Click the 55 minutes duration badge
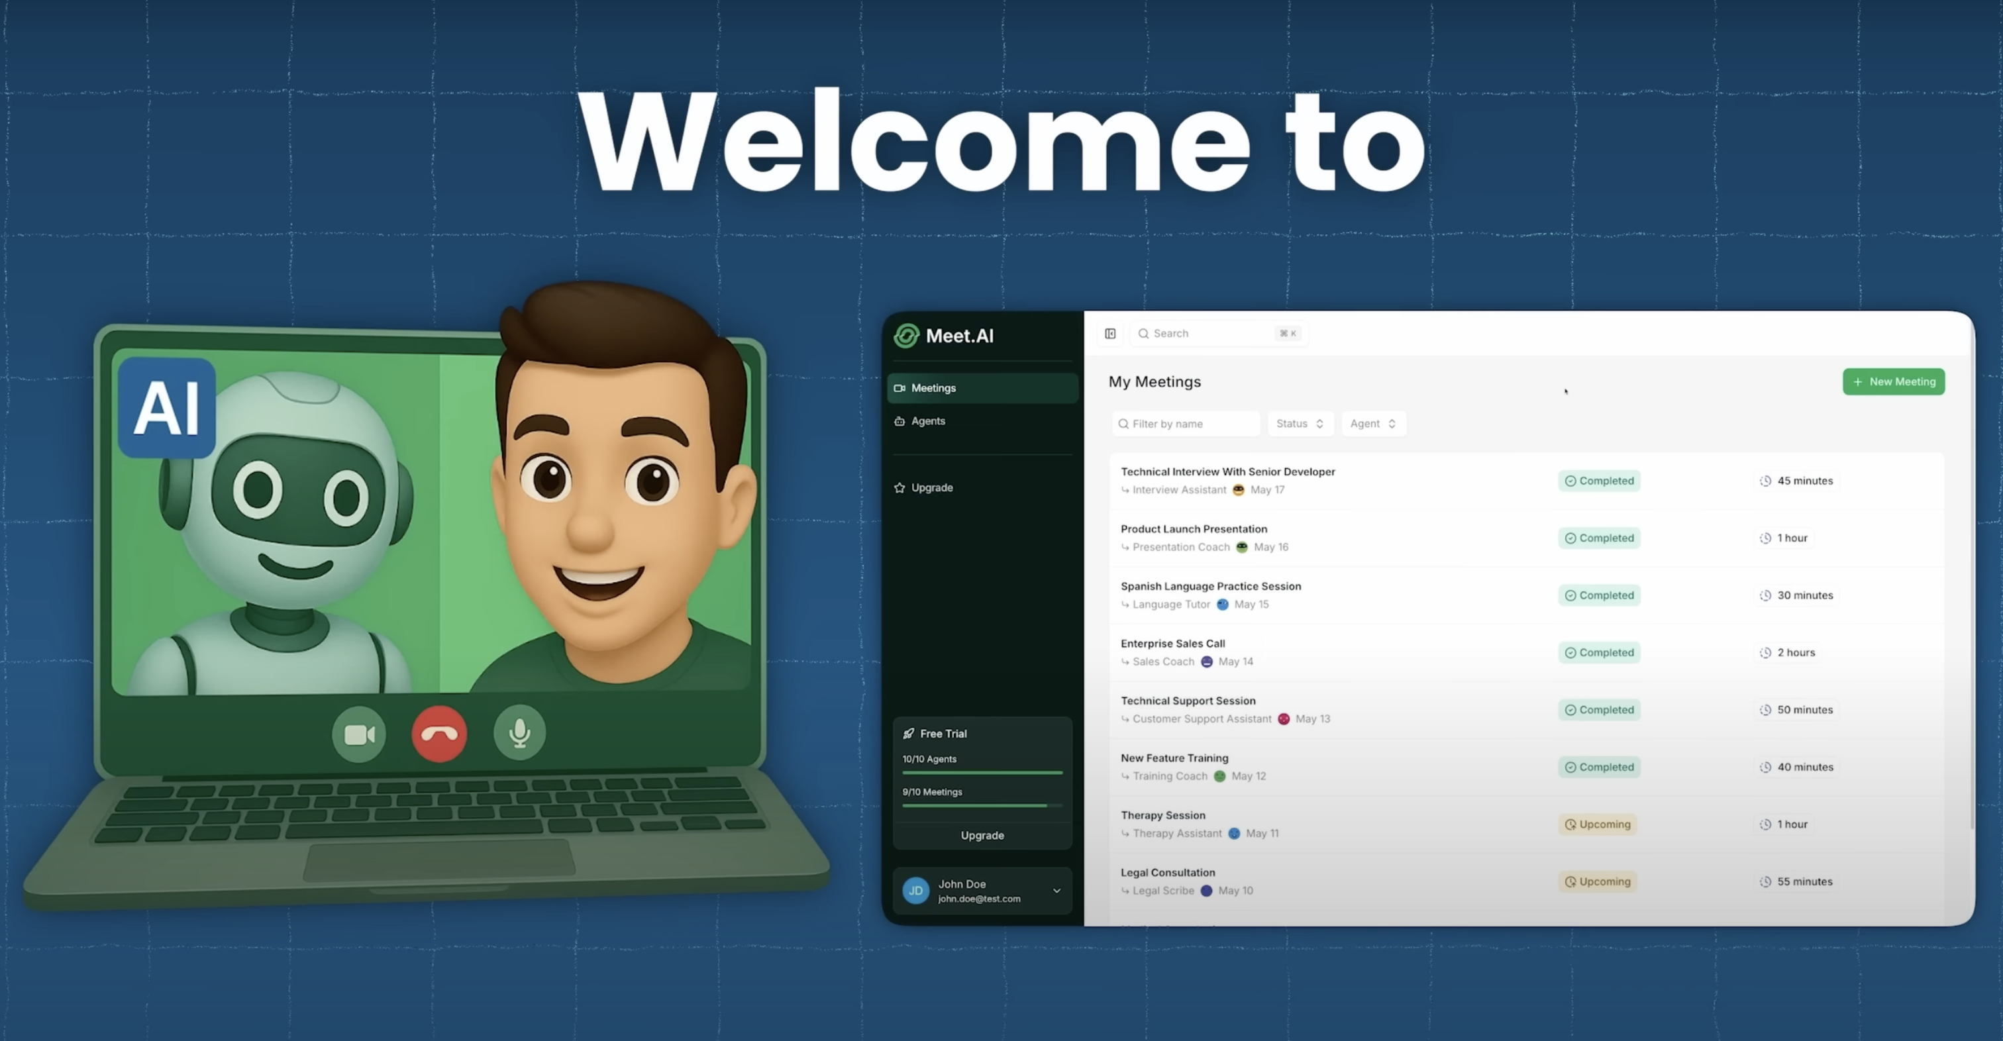2003x1041 pixels. (1796, 881)
